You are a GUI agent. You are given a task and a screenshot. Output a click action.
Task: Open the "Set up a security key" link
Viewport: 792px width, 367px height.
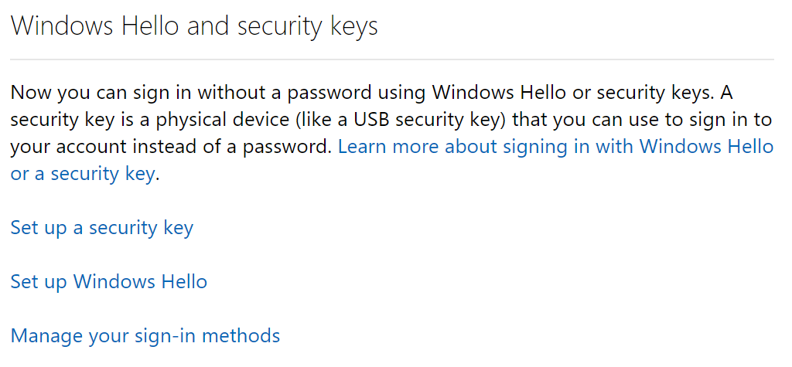tap(101, 228)
